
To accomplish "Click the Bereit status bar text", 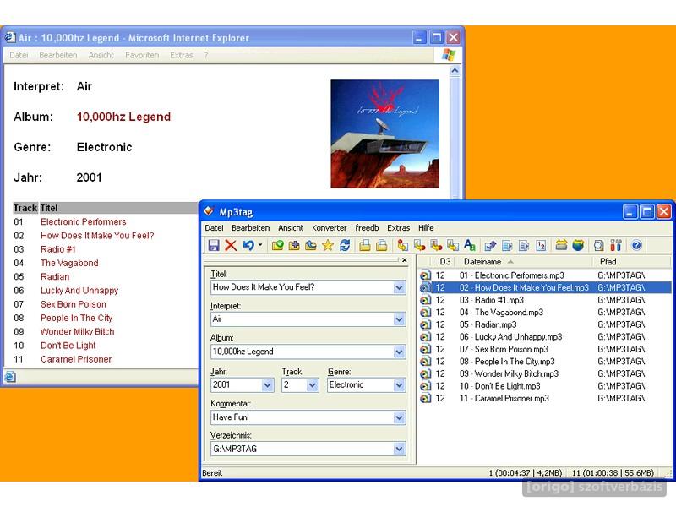I will point(212,473).
